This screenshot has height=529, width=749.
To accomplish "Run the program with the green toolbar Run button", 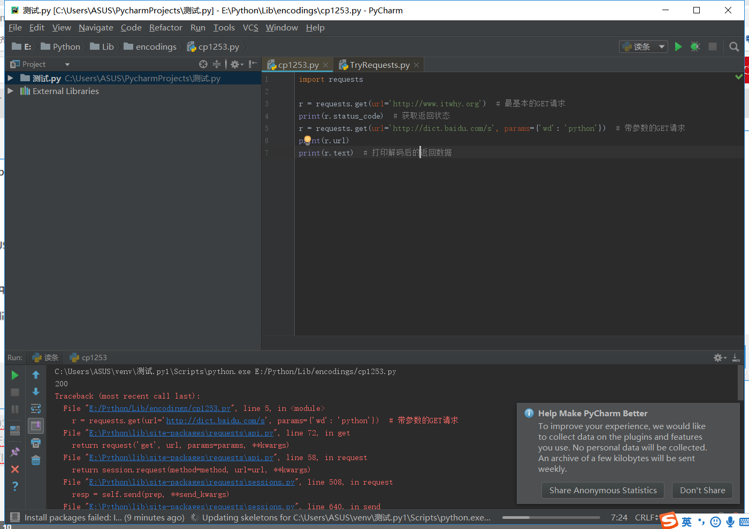I will click(678, 47).
